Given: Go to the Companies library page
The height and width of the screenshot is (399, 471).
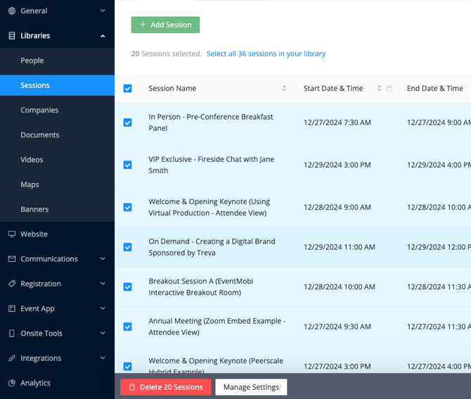Looking at the screenshot, I should 39,110.
